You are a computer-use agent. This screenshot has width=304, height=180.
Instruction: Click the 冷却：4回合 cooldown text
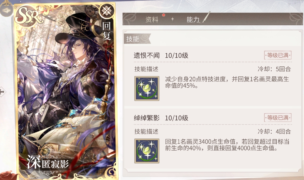pos(274,131)
